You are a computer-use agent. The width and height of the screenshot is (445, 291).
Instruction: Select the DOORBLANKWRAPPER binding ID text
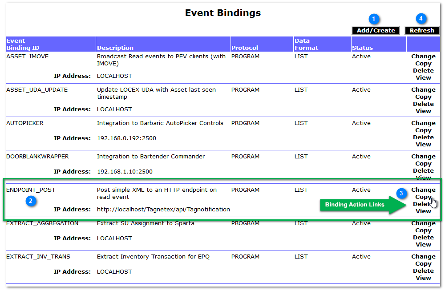pyautogui.click(x=37, y=157)
